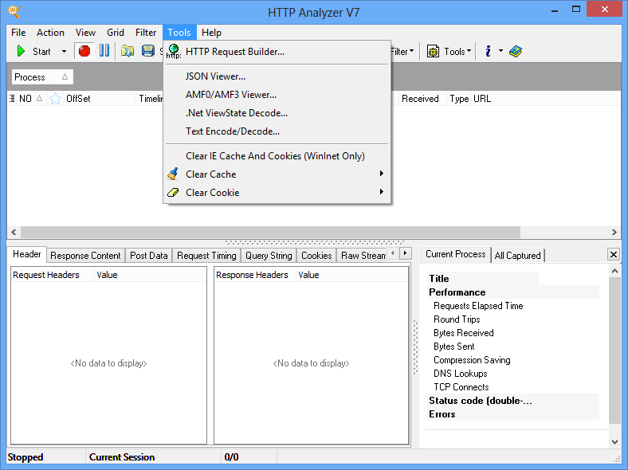Switch to the Post Data tab
The width and height of the screenshot is (628, 470).
click(x=148, y=256)
